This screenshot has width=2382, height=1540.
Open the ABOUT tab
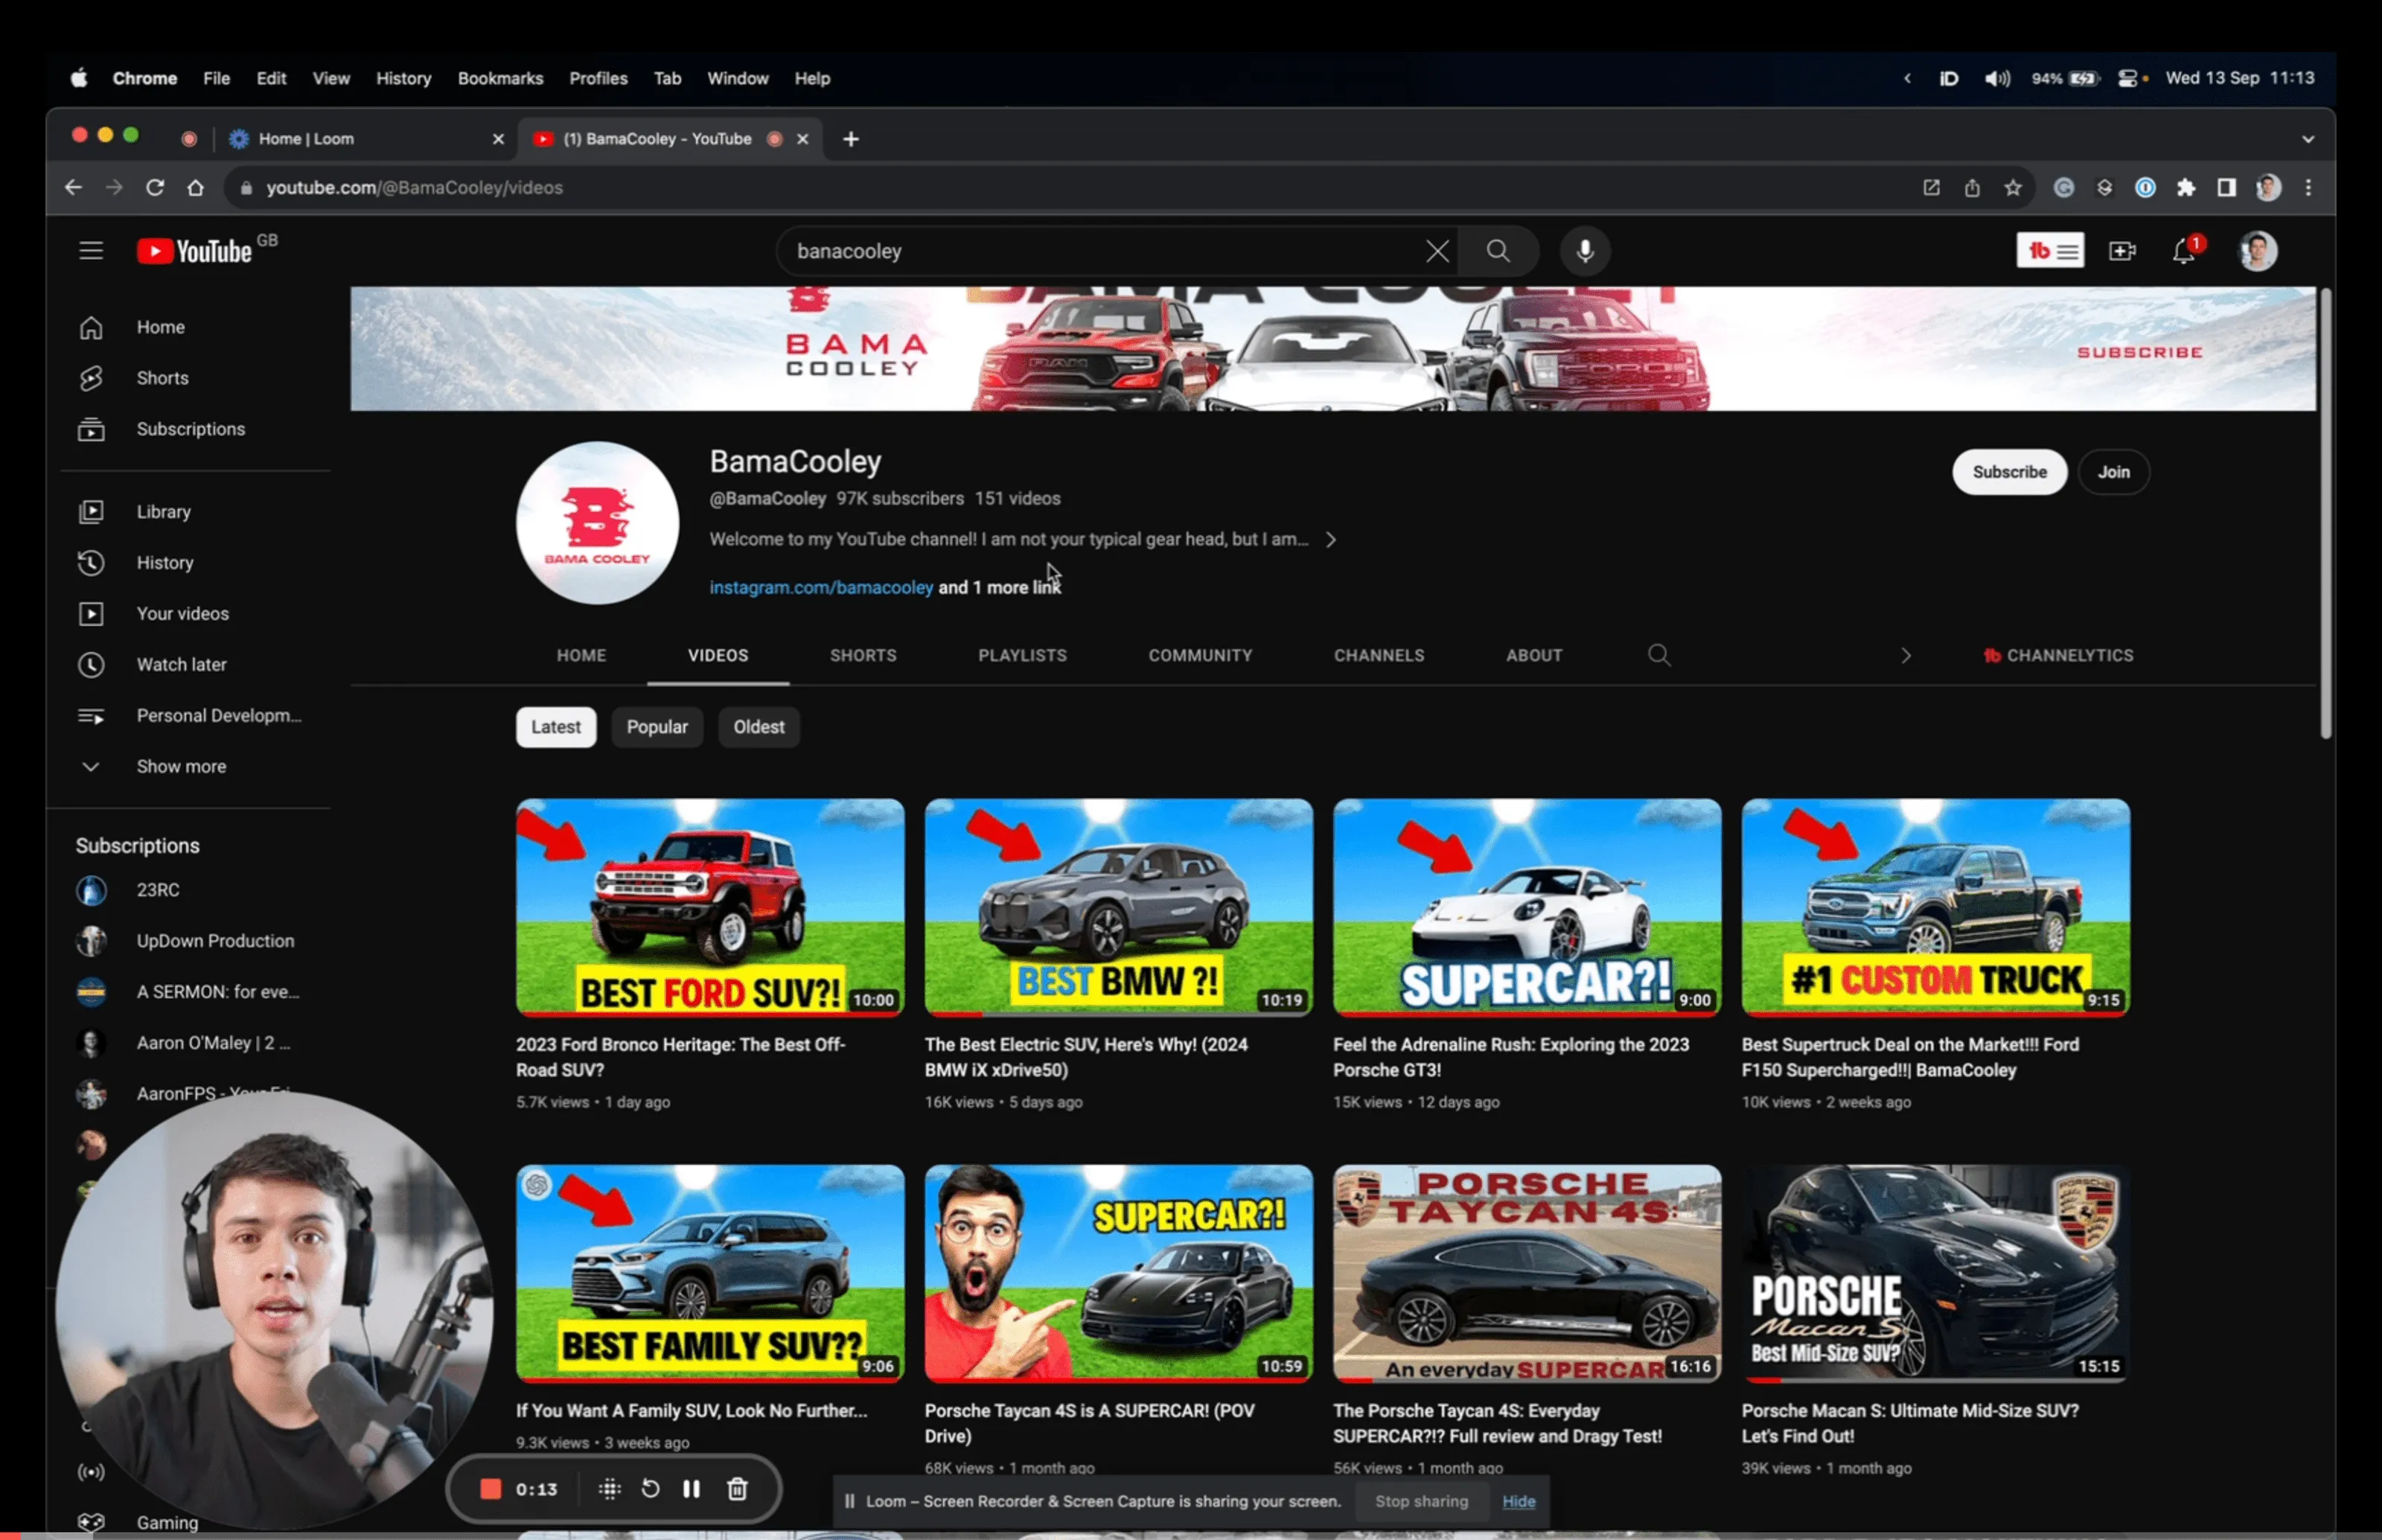pos(1534,655)
